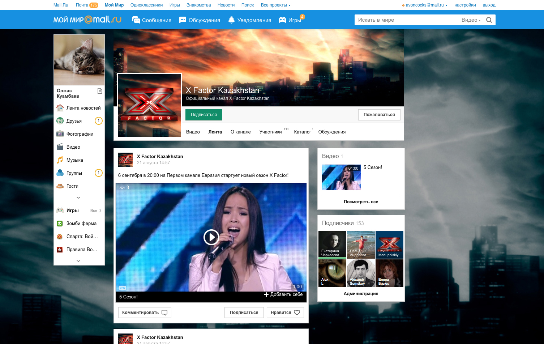The image size is (544, 344).
Task: Click the выход link
Action: click(x=489, y=5)
